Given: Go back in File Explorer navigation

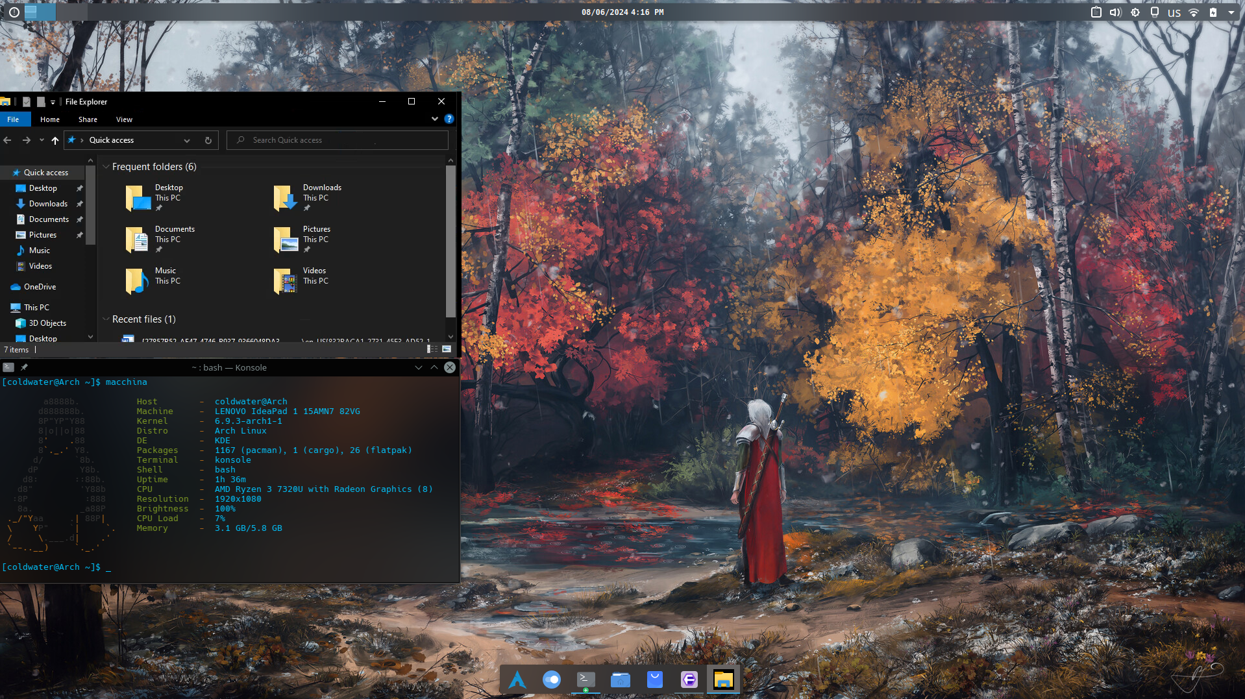Looking at the screenshot, I should (8, 140).
